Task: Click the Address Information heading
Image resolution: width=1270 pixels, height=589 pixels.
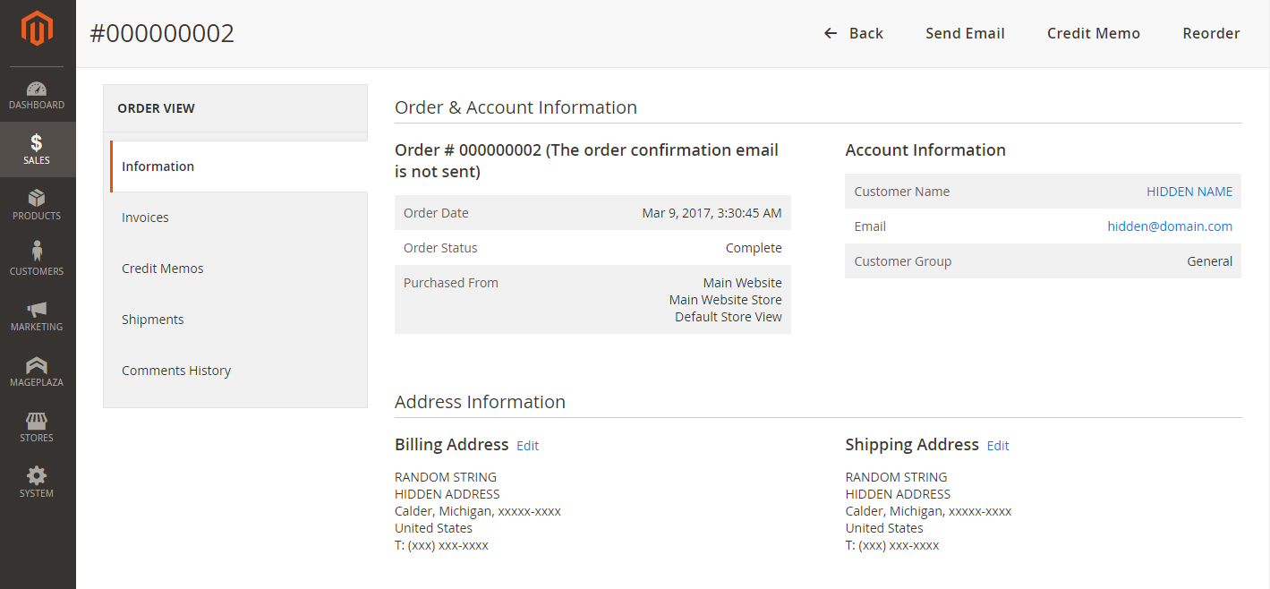Action: 480,402
